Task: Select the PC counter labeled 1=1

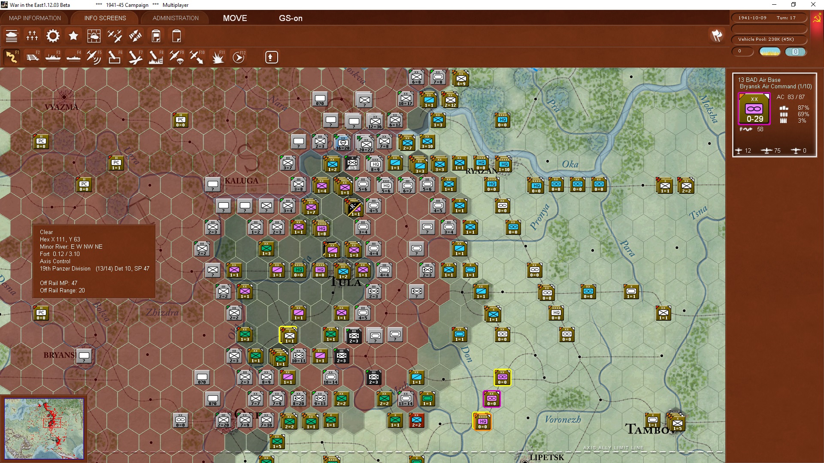Action: pyautogui.click(x=116, y=163)
